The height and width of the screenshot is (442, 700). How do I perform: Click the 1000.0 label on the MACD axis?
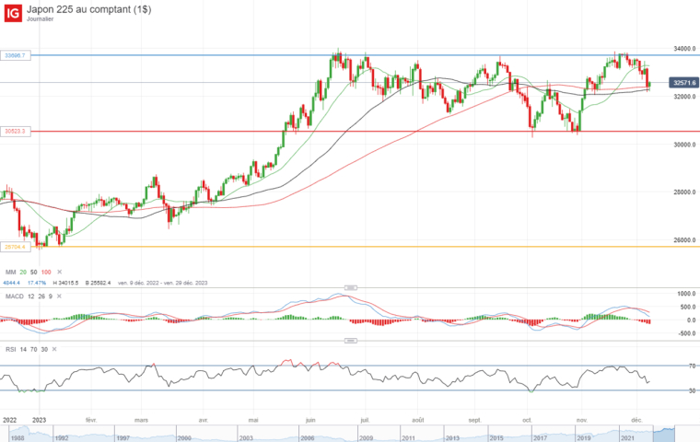pyautogui.click(x=686, y=294)
